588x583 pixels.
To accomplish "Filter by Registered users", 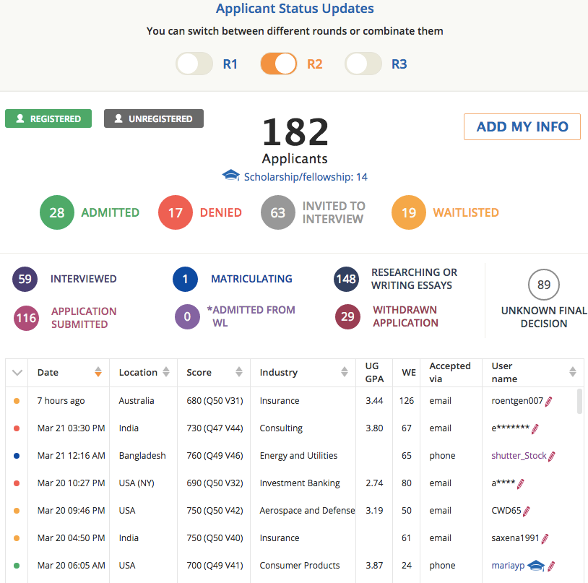I will (48, 118).
